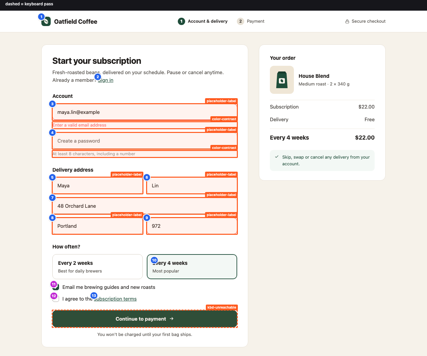Click the 'Enter a valid email address' error

click(79, 125)
